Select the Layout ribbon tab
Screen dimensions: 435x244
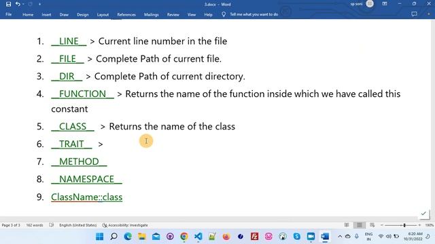[x=103, y=14]
